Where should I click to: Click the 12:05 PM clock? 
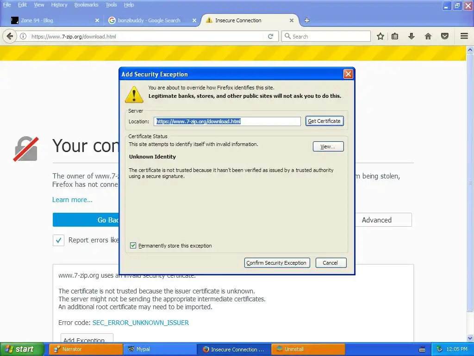(456, 349)
